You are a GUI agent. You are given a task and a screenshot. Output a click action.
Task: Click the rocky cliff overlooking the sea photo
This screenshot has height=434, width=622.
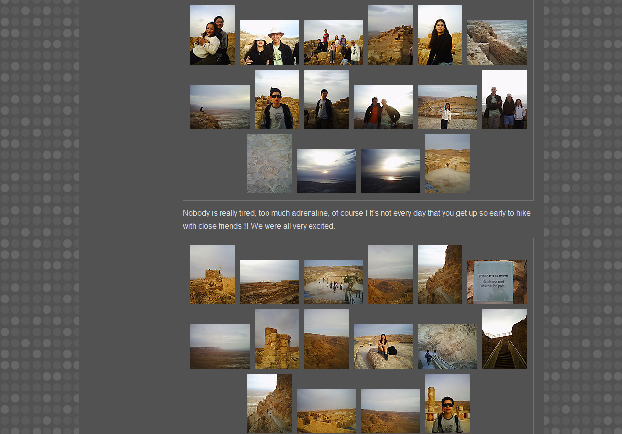tap(496, 43)
